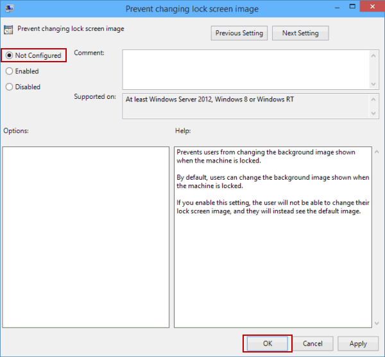Go to Previous Setting
Screen dimensions: 385x357
click(x=239, y=33)
